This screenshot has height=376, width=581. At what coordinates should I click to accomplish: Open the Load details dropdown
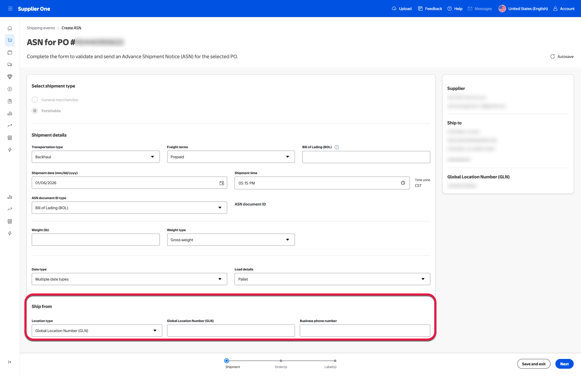tap(332, 279)
